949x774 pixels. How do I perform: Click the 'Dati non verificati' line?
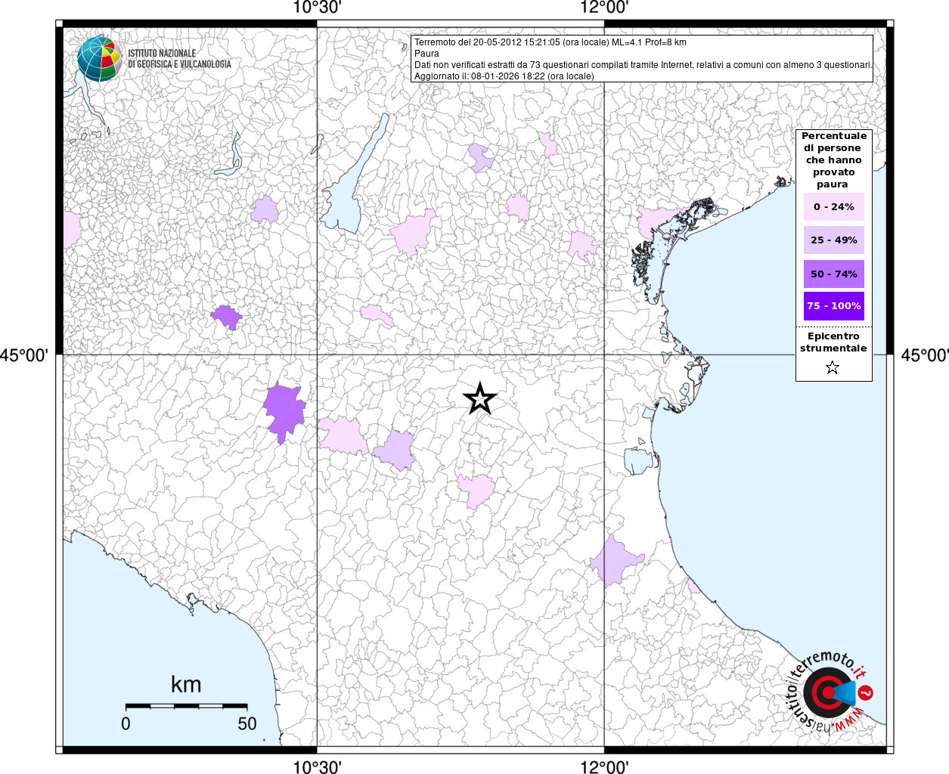point(643,65)
